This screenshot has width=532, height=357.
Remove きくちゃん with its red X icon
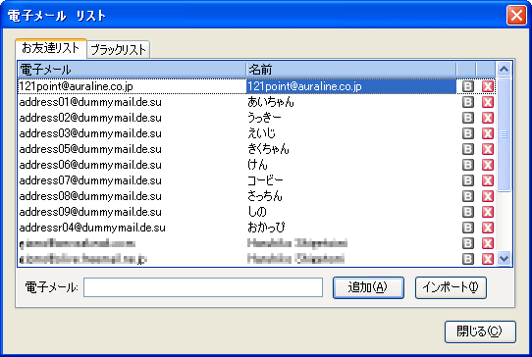tap(488, 149)
